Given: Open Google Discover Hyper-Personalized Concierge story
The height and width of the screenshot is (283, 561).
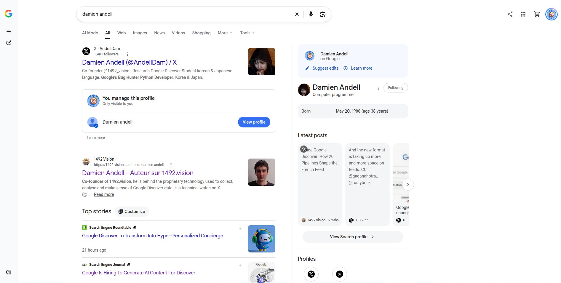Looking at the screenshot, I should (x=153, y=236).
